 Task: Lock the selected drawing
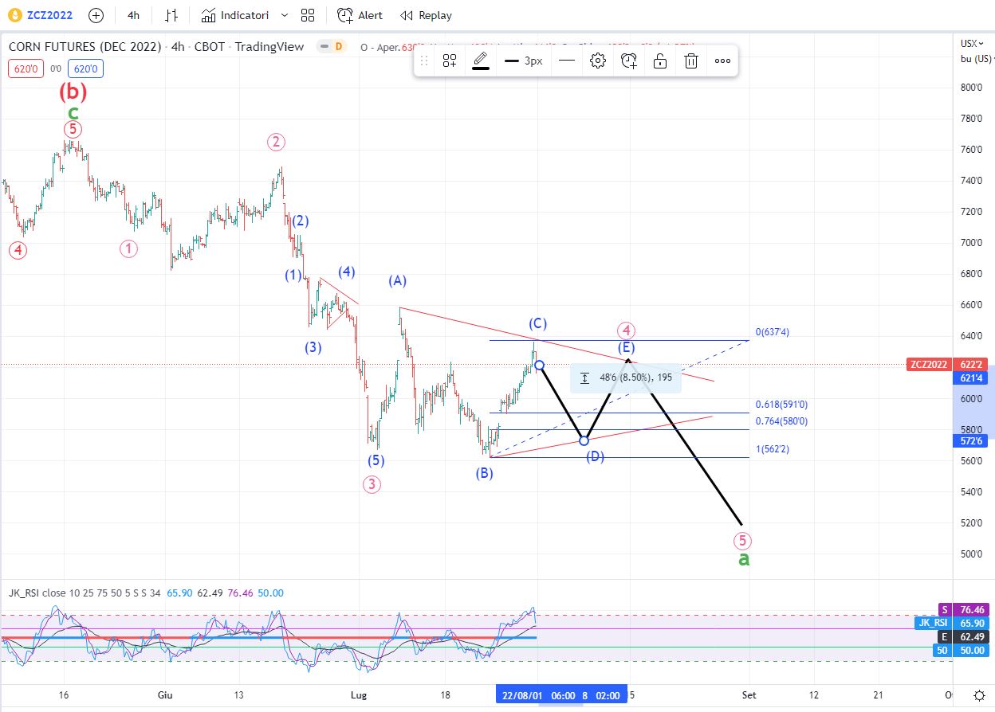660,61
